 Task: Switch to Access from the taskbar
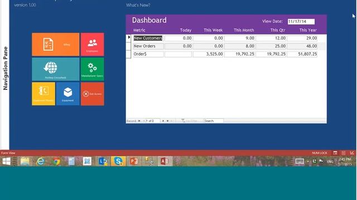[165, 161]
